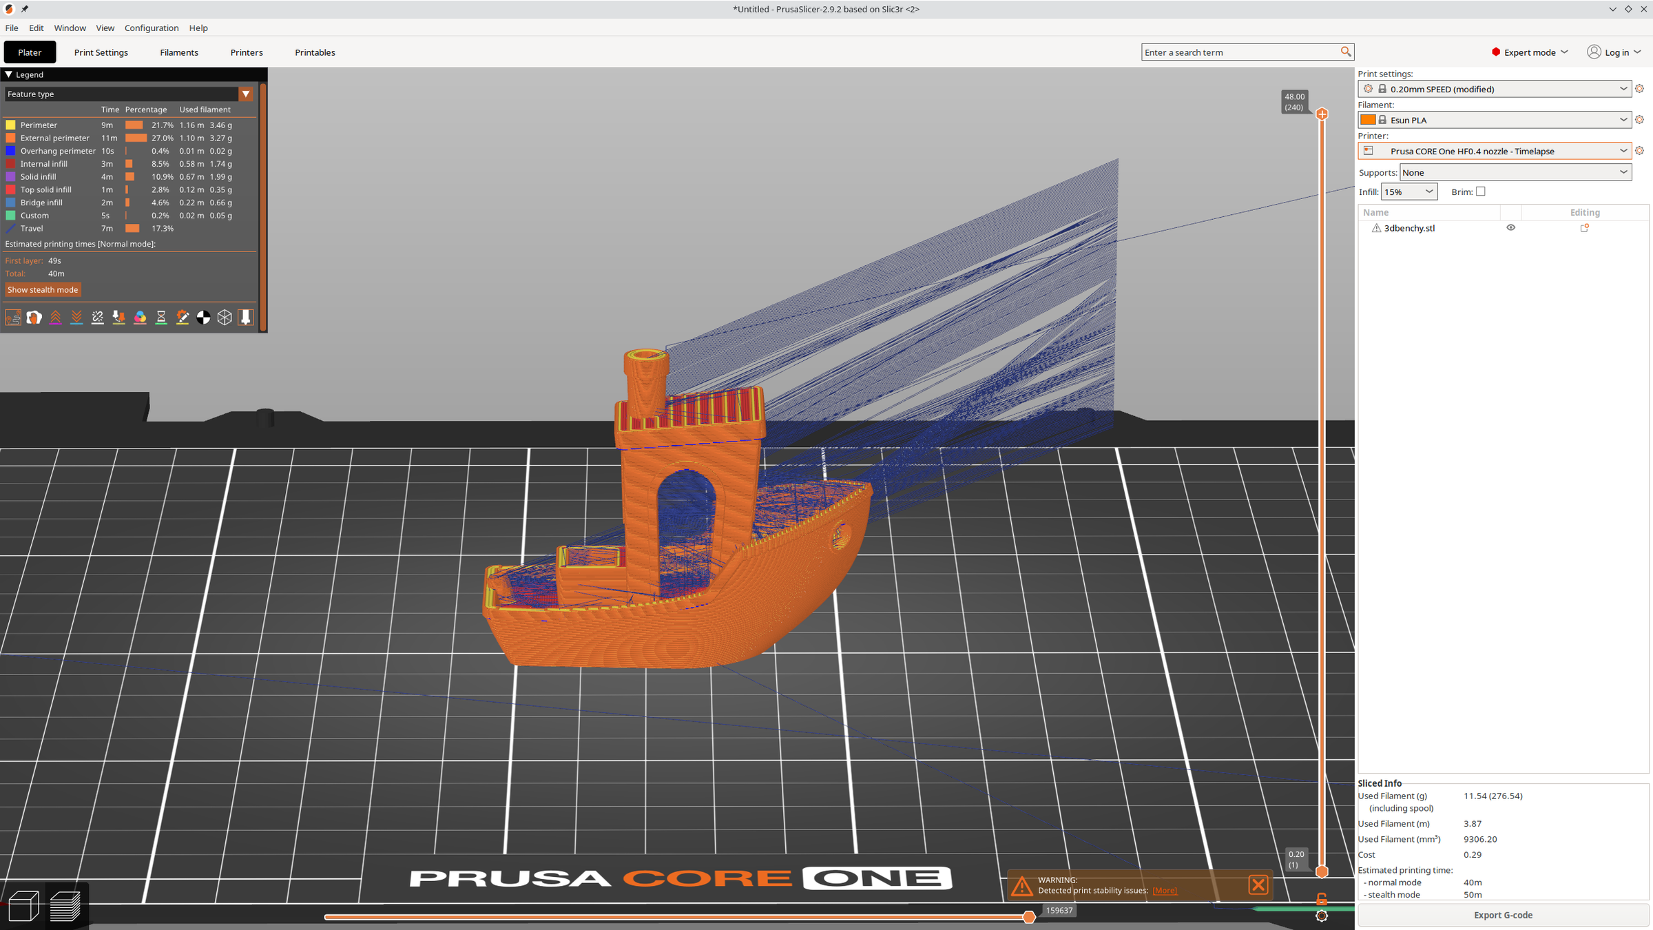Click the horizontal moves slider handle

click(x=1029, y=917)
